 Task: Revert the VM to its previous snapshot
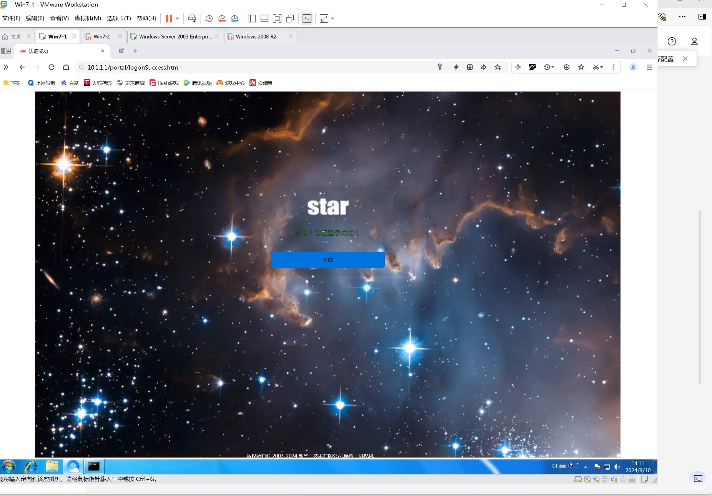click(222, 18)
